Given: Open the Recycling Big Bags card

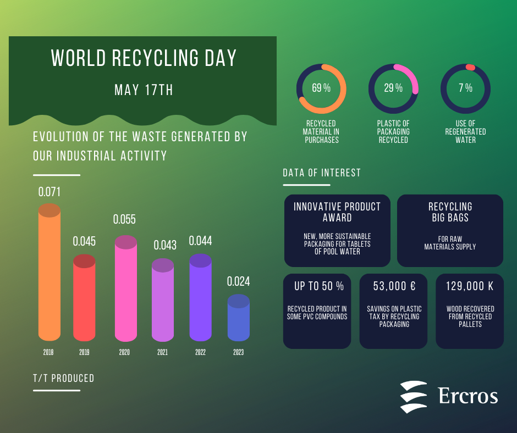Looking at the screenshot, I should point(450,230).
